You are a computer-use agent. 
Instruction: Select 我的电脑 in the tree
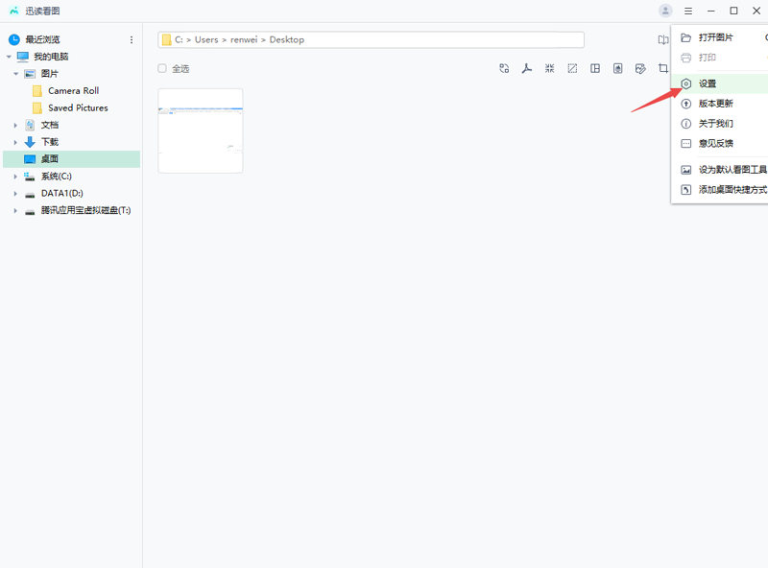point(51,57)
